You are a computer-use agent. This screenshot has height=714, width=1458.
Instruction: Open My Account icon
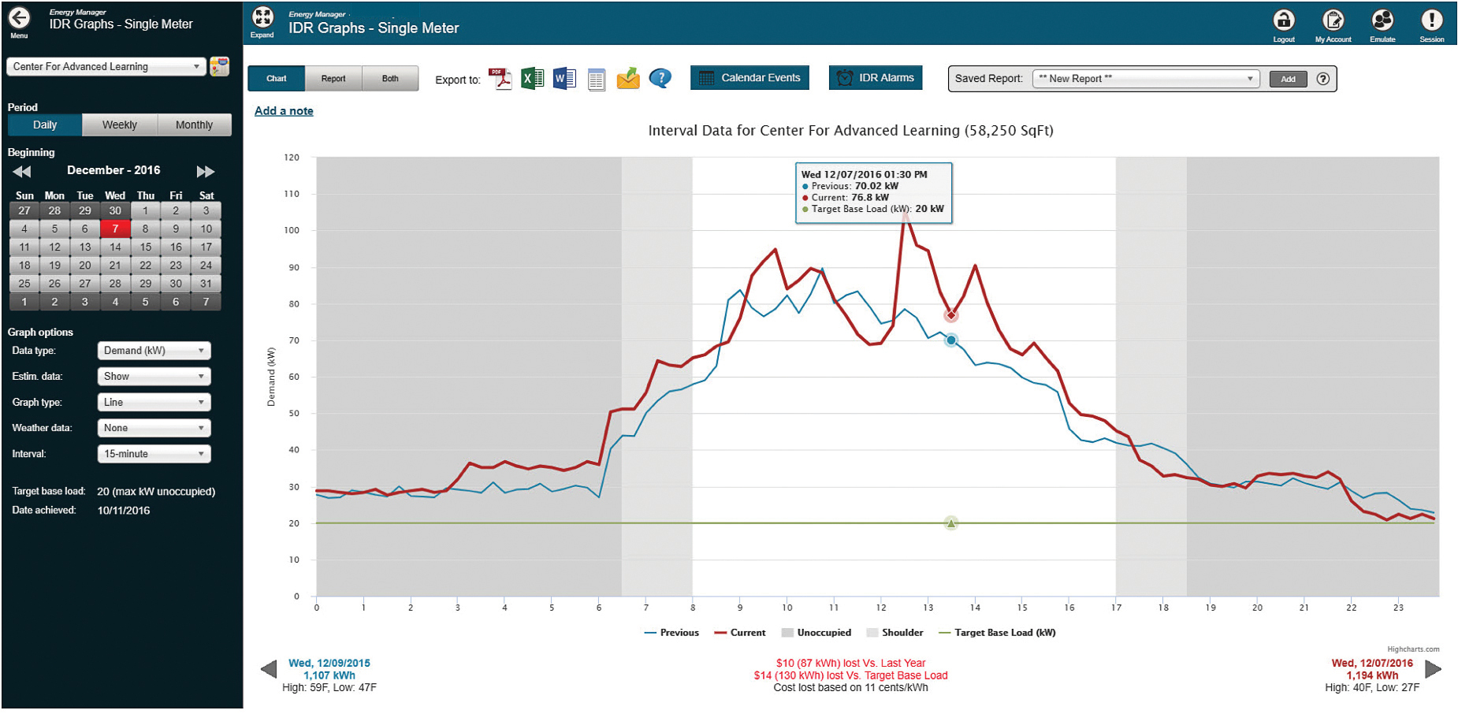[x=1333, y=21]
